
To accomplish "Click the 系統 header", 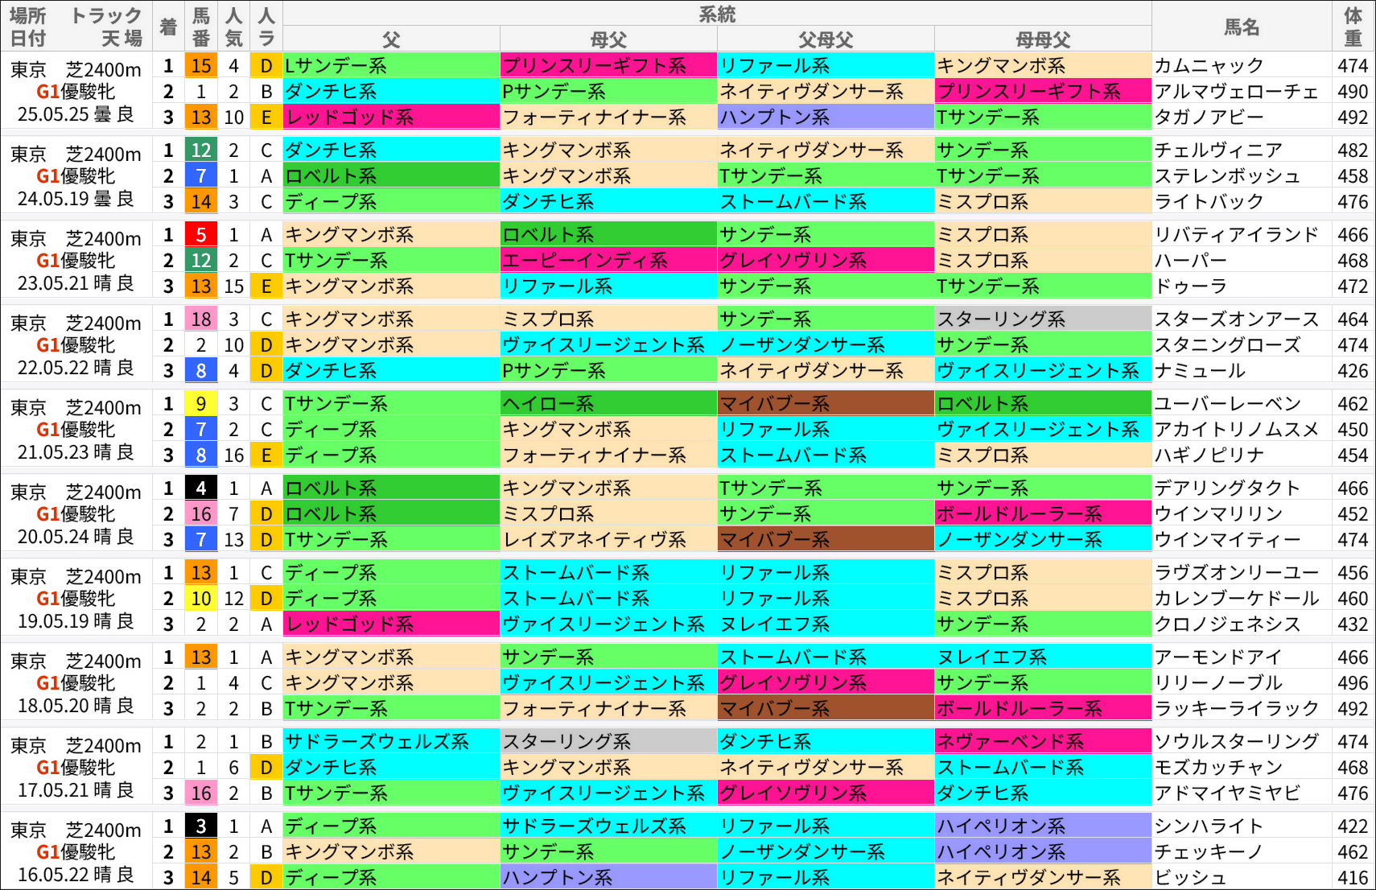I will 717,14.
